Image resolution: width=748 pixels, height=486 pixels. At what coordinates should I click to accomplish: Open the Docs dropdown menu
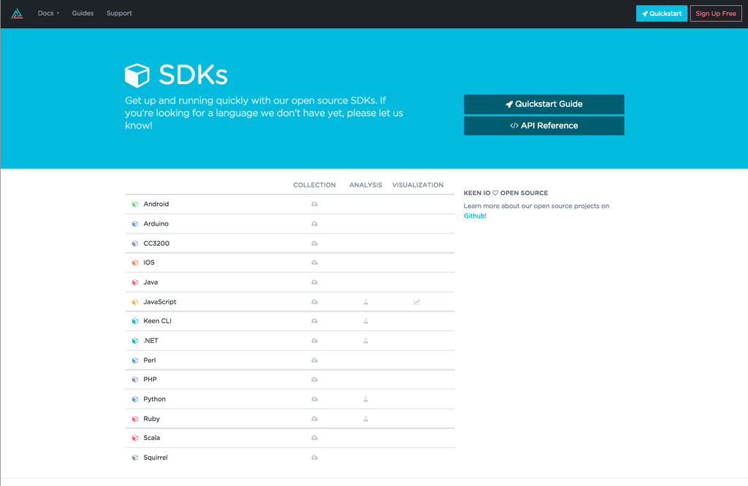click(48, 13)
